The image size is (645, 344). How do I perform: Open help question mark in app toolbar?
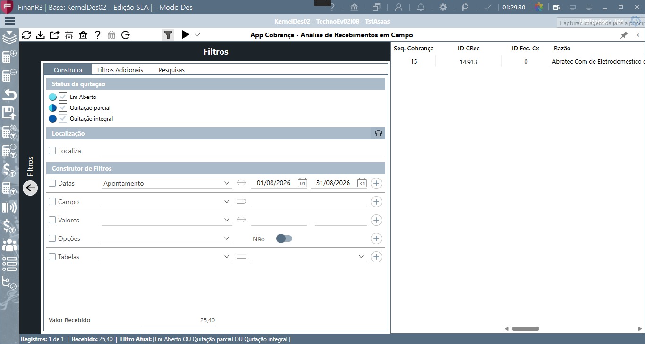tap(97, 35)
